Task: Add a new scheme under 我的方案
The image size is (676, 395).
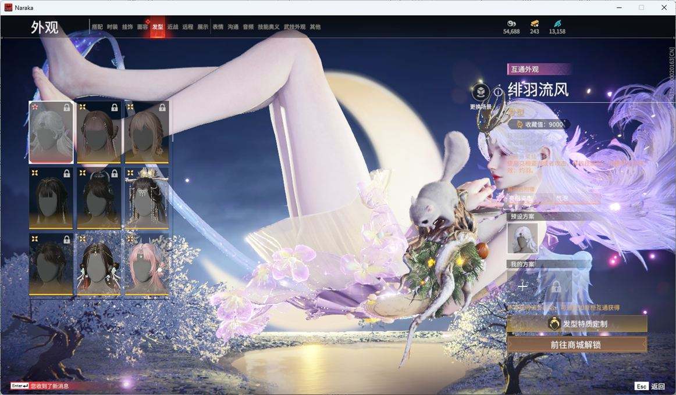Action: point(522,286)
